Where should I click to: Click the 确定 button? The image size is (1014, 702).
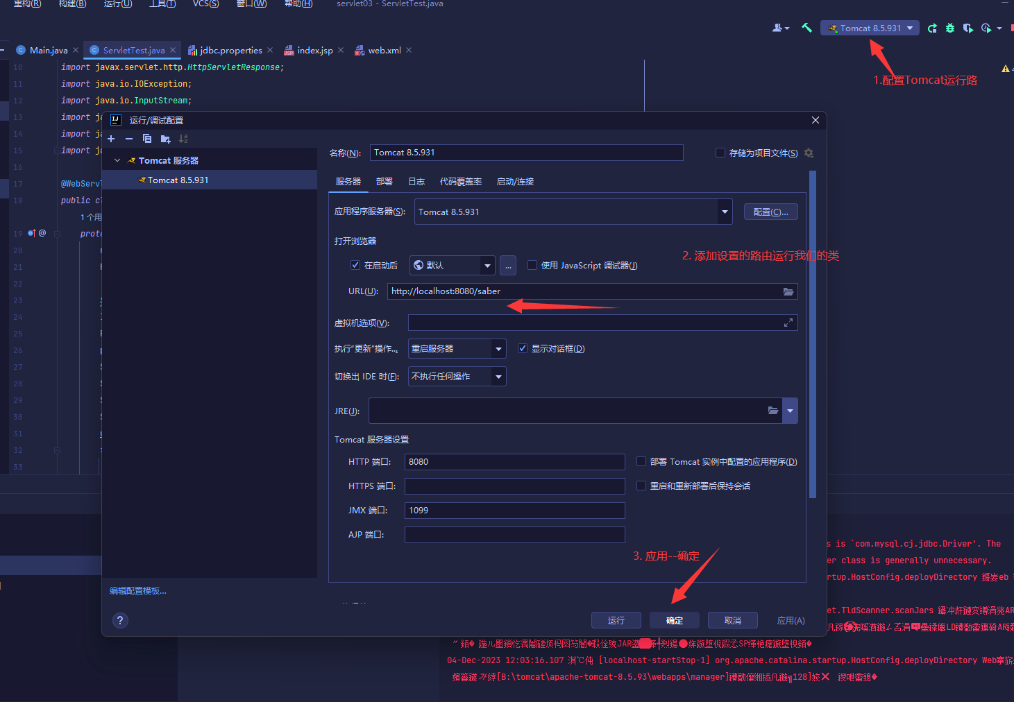pyautogui.click(x=674, y=620)
